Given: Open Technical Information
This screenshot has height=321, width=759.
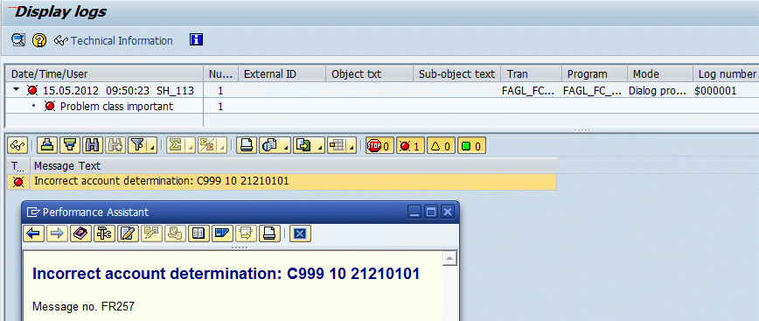Looking at the screenshot, I should (114, 40).
